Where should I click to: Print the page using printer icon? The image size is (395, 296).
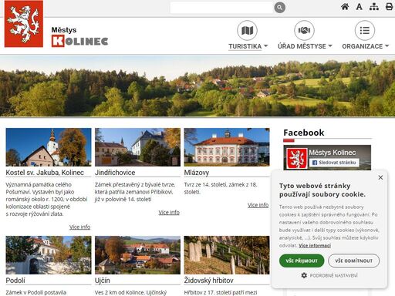pos(390,7)
